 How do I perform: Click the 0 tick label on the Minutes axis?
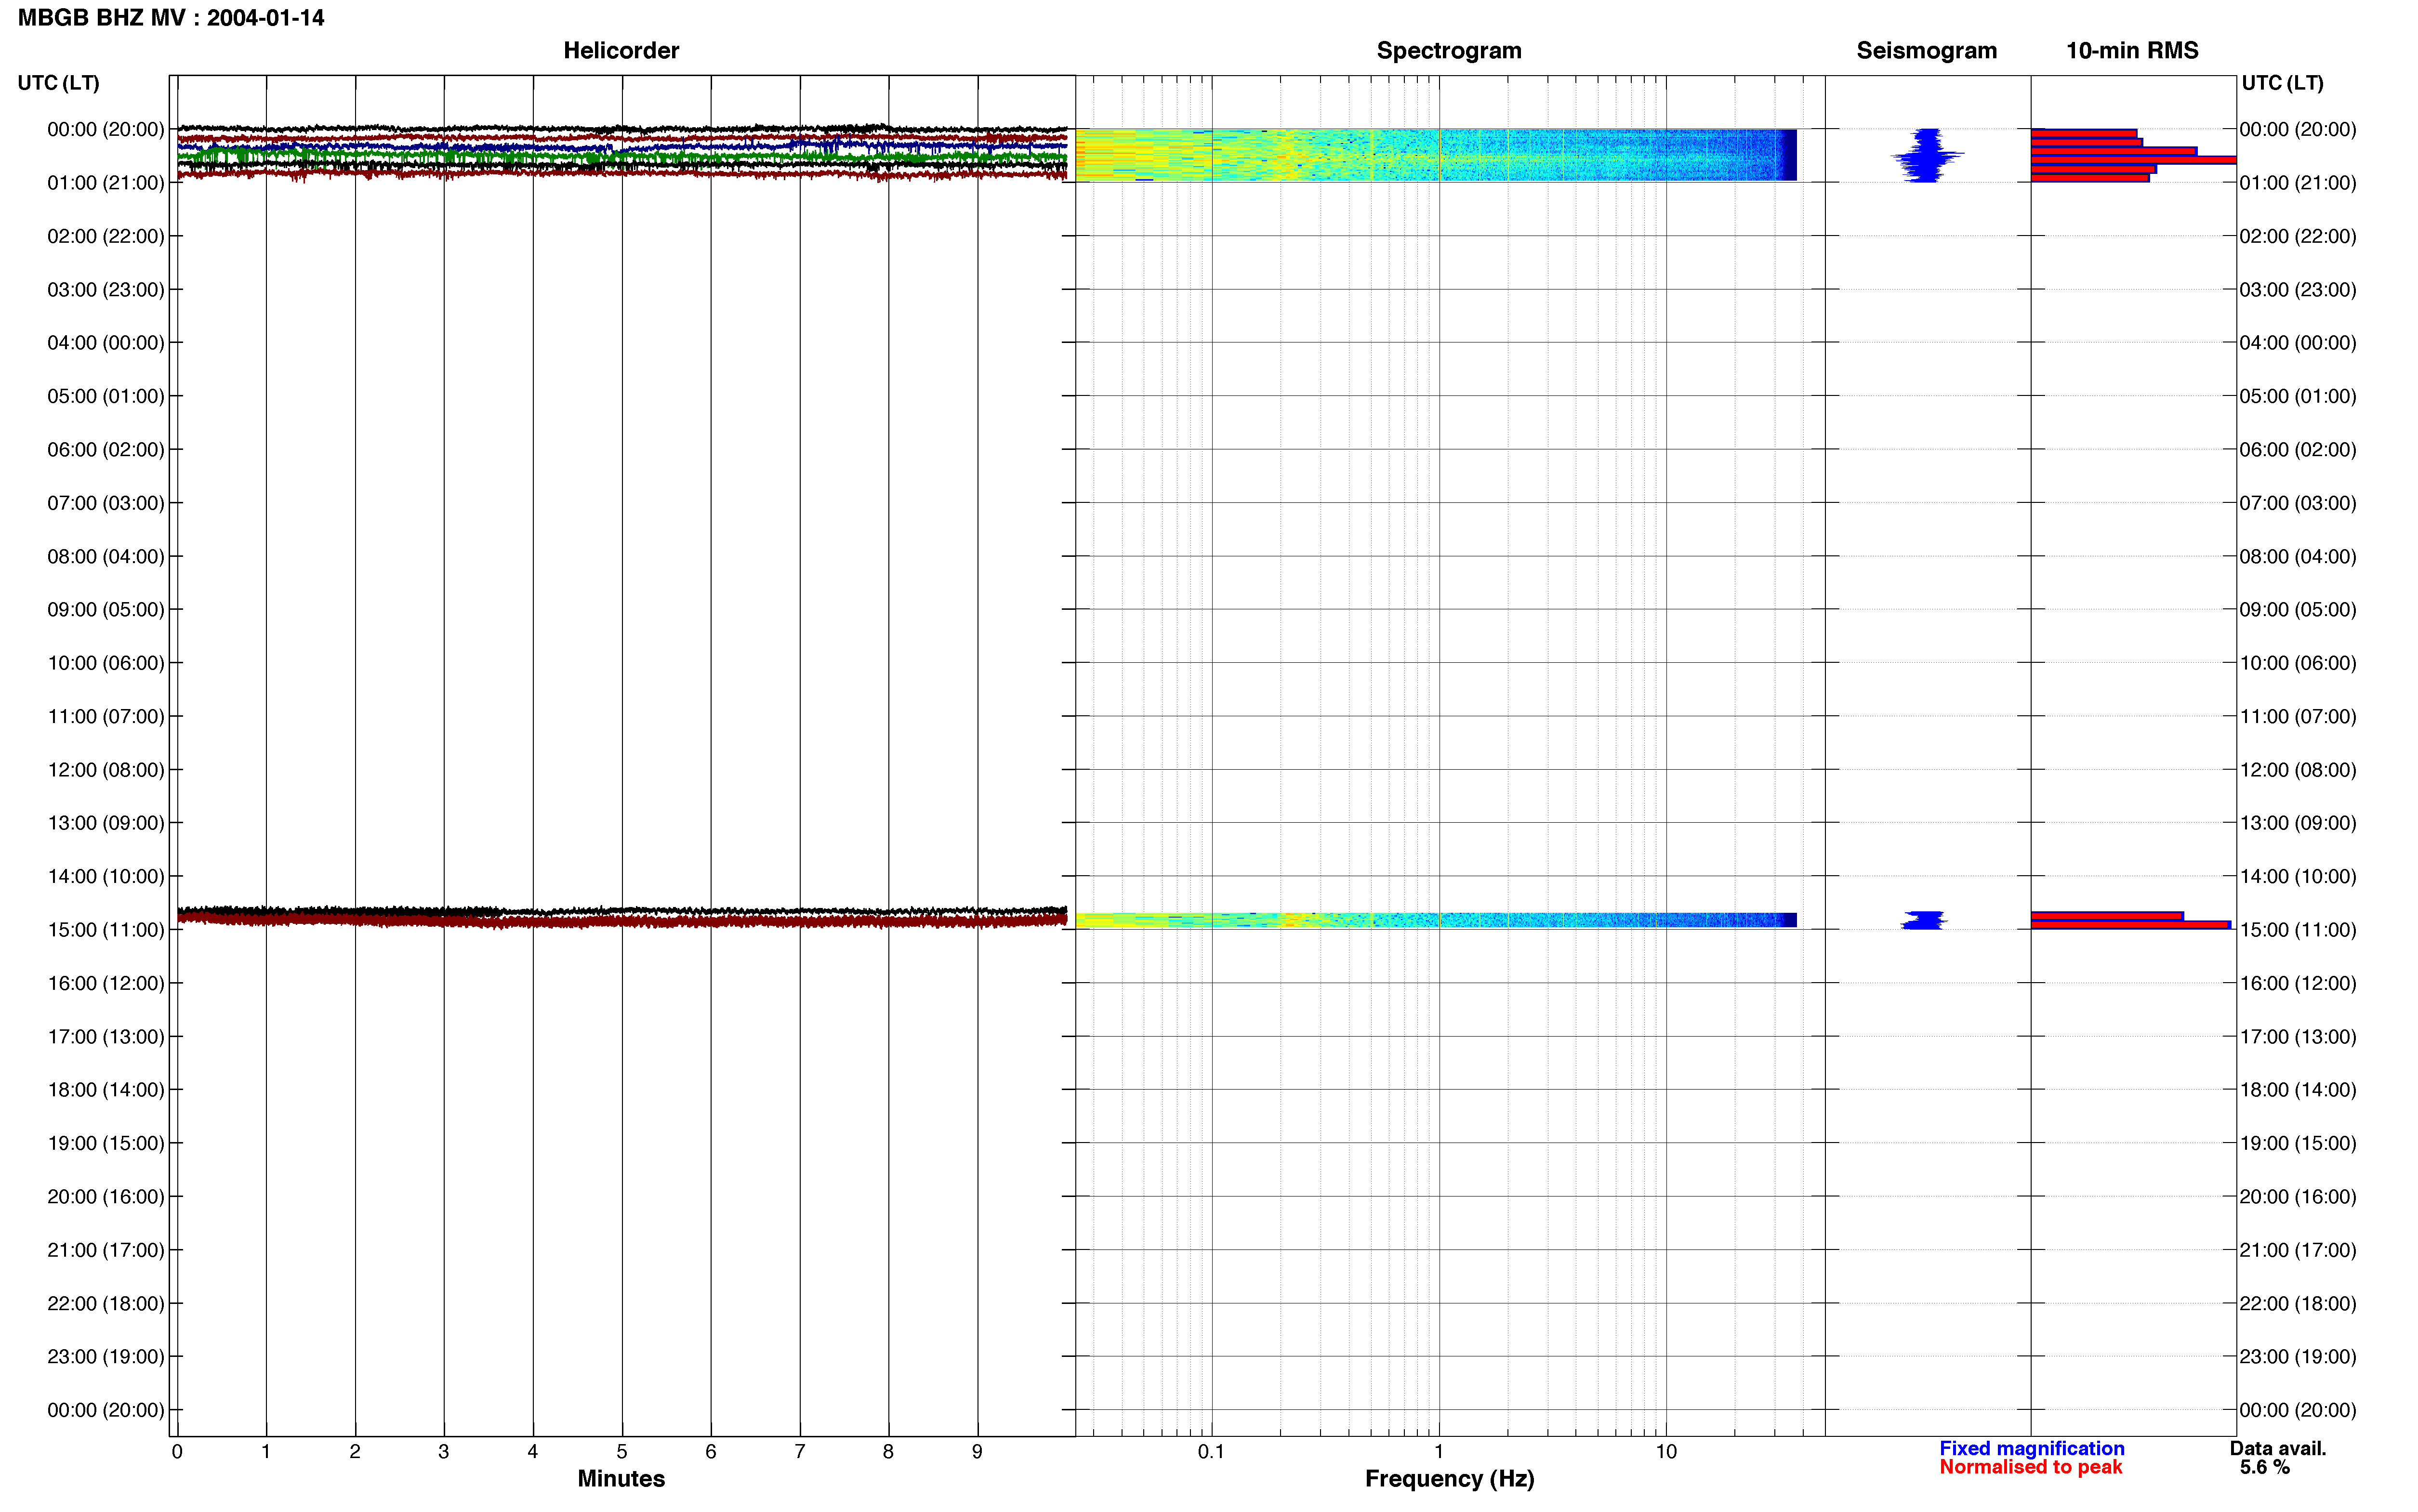(177, 1452)
